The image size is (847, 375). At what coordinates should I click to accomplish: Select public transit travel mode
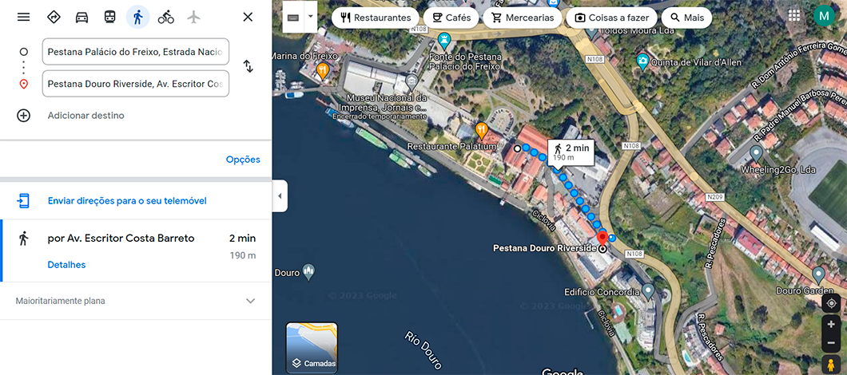[x=109, y=17]
